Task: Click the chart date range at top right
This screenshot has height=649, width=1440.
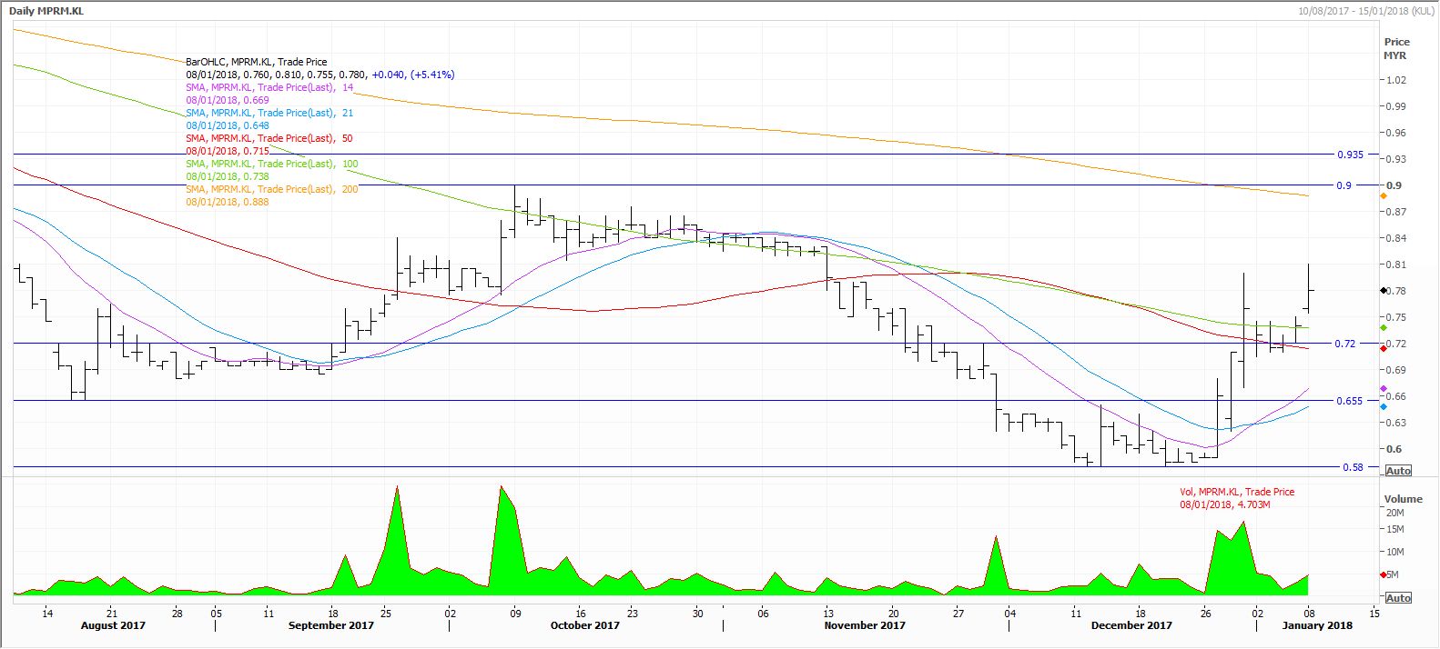Action: [1365, 11]
